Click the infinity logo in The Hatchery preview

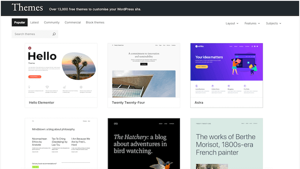tap(116, 124)
